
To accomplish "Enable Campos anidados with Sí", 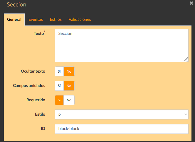I will [59, 86].
